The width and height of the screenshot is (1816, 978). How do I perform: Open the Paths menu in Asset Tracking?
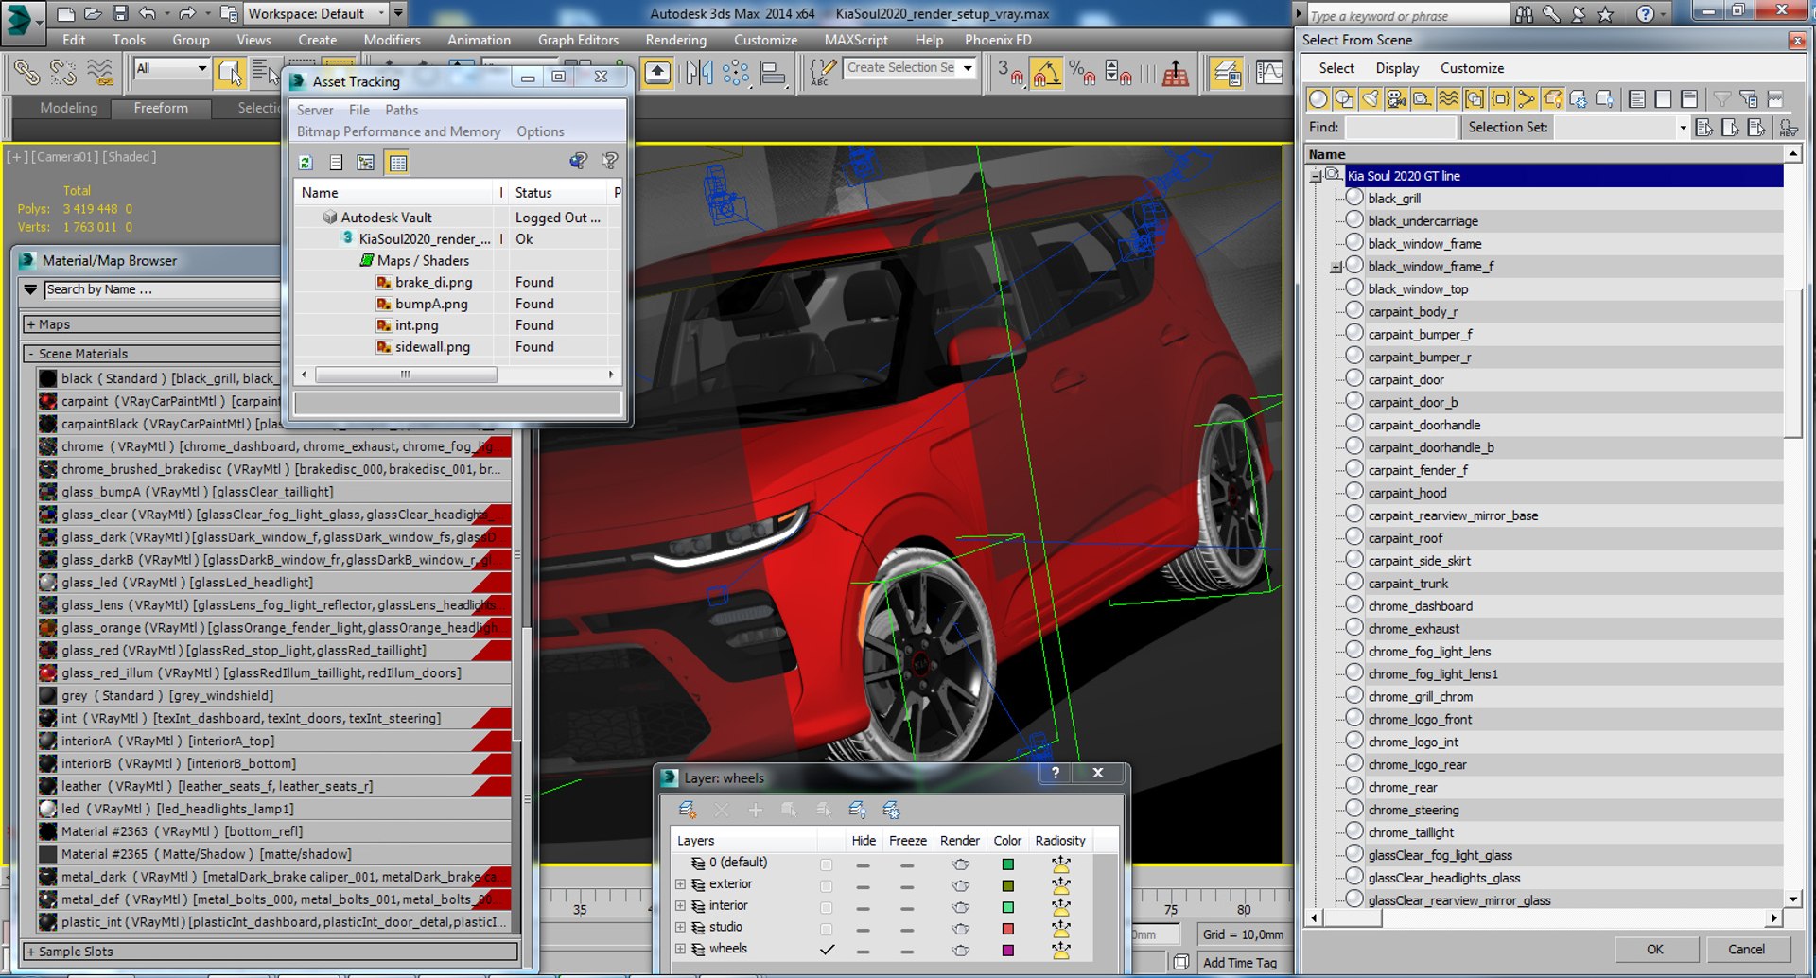point(401,110)
